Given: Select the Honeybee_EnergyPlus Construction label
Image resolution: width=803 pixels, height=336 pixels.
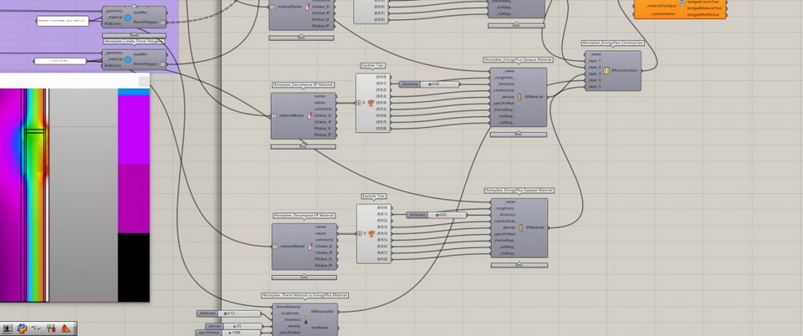Looking at the screenshot, I should pyautogui.click(x=613, y=43).
